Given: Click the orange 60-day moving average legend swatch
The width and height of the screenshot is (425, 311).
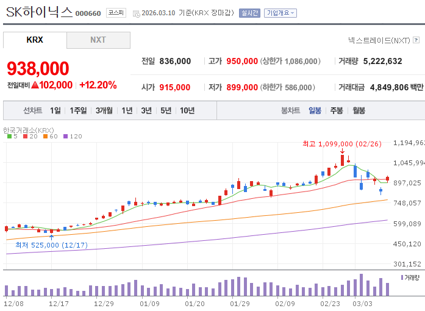Looking at the screenshot, I should (x=45, y=137).
